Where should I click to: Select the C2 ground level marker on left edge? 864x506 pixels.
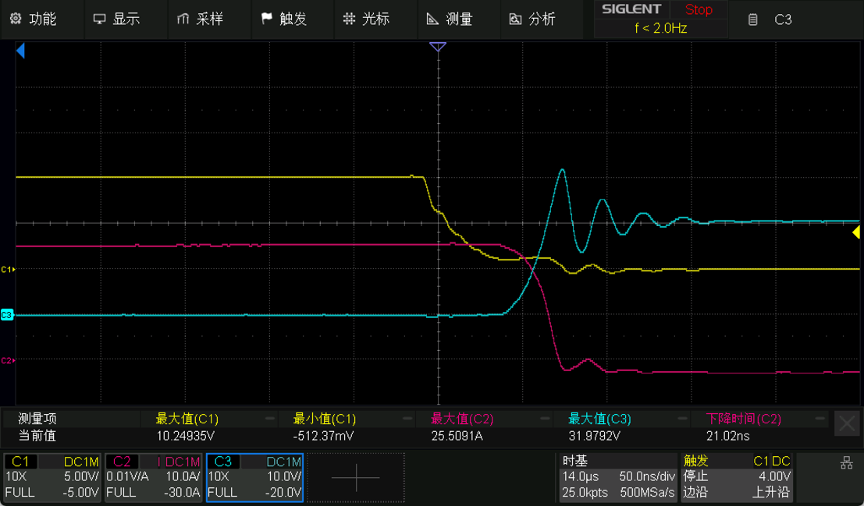point(8,360)
